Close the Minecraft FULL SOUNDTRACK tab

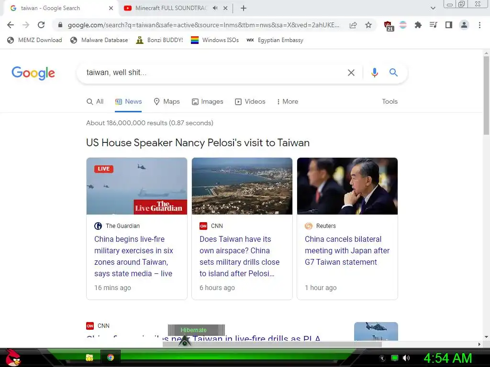pos(225,8)
